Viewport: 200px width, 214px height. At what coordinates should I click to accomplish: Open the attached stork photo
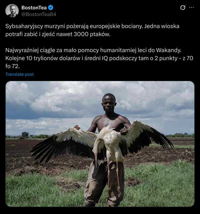point(100,144)
